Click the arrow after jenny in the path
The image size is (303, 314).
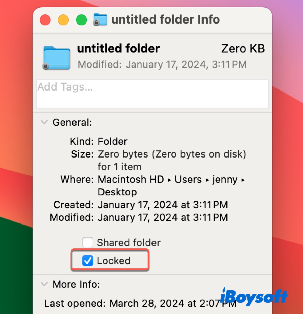click(x=243, y=180)
